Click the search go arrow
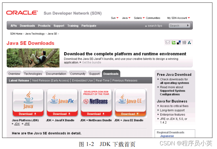 click(188, 25)
